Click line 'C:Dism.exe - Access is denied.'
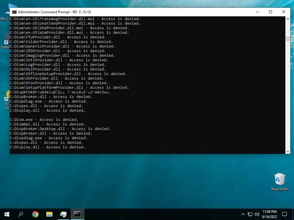The width and height of the screenshot is (294, 220). [x=44, y=119]
